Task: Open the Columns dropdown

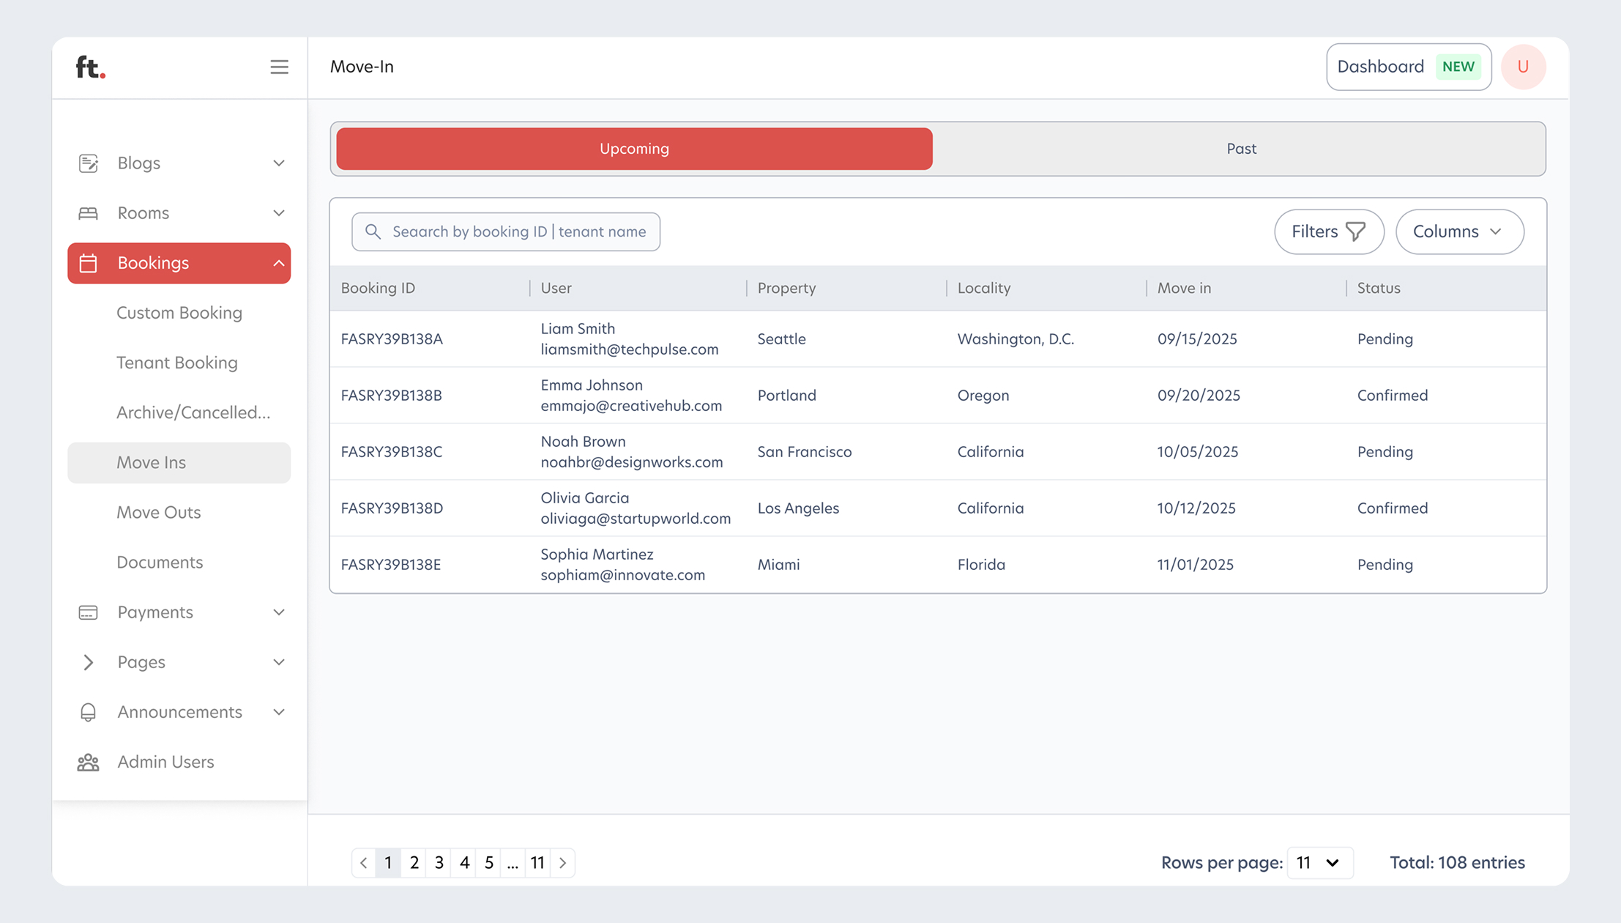Action: (1459, 231)
